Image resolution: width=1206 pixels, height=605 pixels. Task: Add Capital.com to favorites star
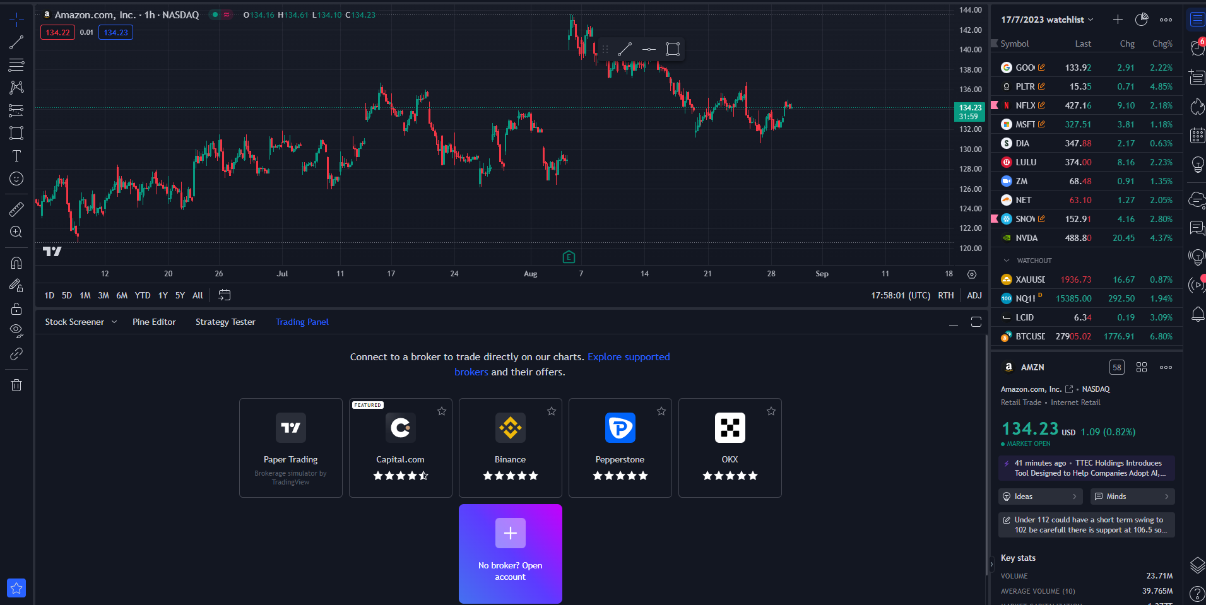[x=442, y=411]
